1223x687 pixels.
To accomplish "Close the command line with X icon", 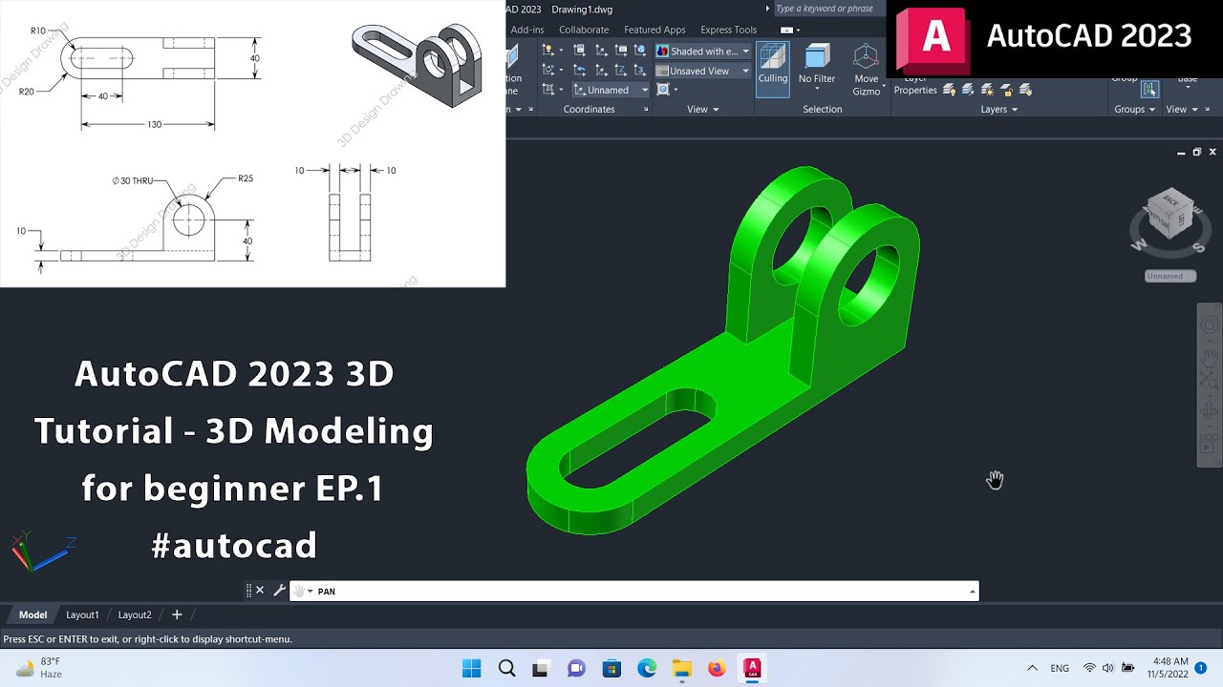I will [x=260, y=591].
